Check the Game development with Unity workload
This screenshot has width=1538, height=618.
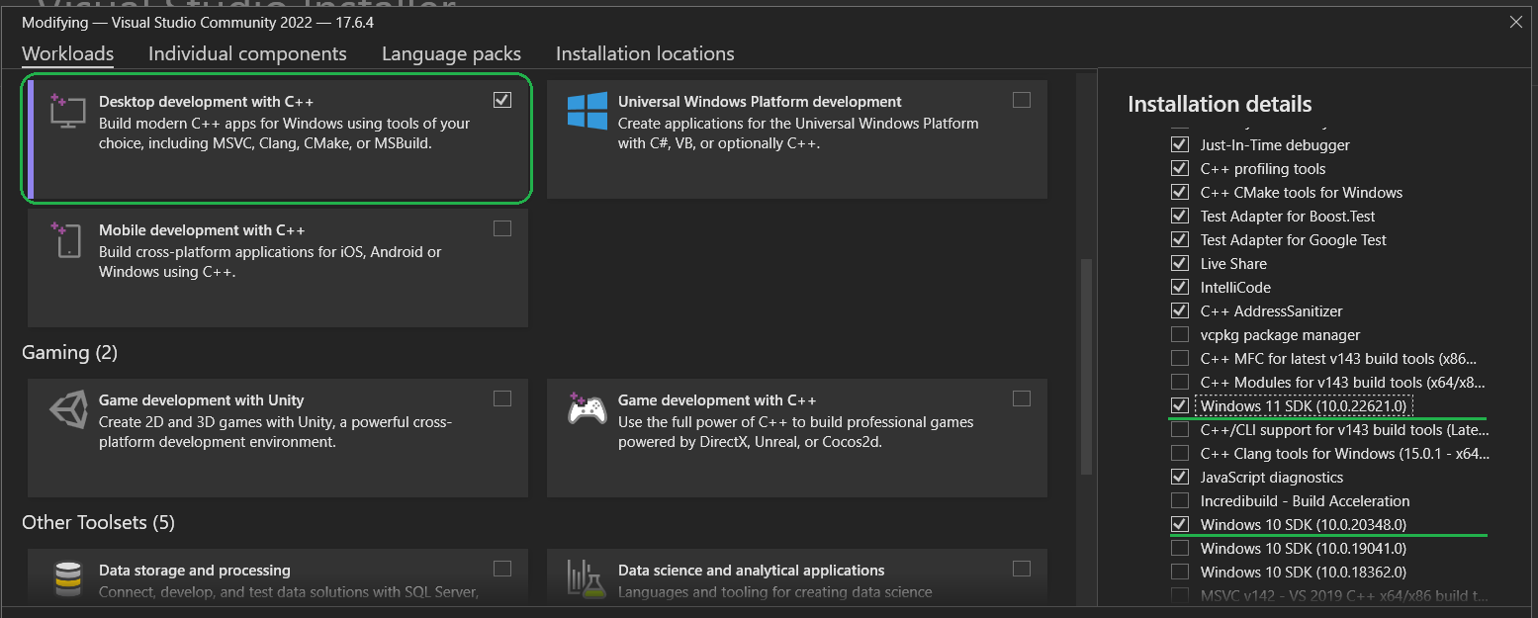502,397
